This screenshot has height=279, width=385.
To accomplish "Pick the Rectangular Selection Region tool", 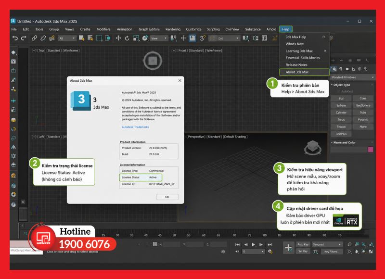I will (99, 38).
